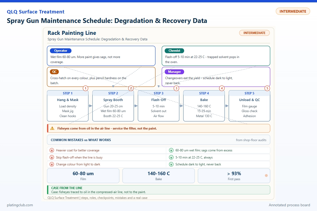The height and width of the screenshot is (211, 317).
Task: Click the 140-160 C Bake stat card
Action: pos(158,176)
